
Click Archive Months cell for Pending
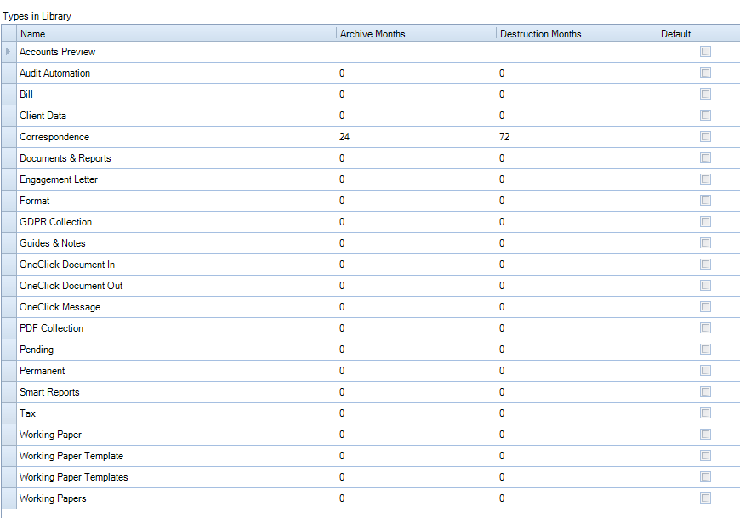[416, 349]
